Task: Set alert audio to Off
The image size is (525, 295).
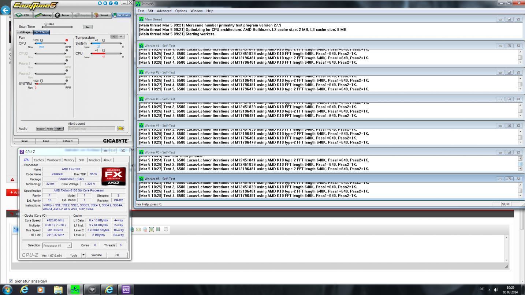Action: 59,129
